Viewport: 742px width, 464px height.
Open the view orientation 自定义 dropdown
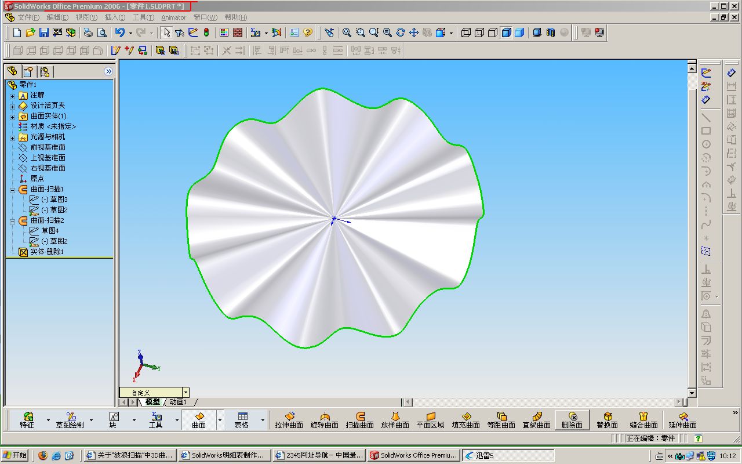click(x=185, y=393)
